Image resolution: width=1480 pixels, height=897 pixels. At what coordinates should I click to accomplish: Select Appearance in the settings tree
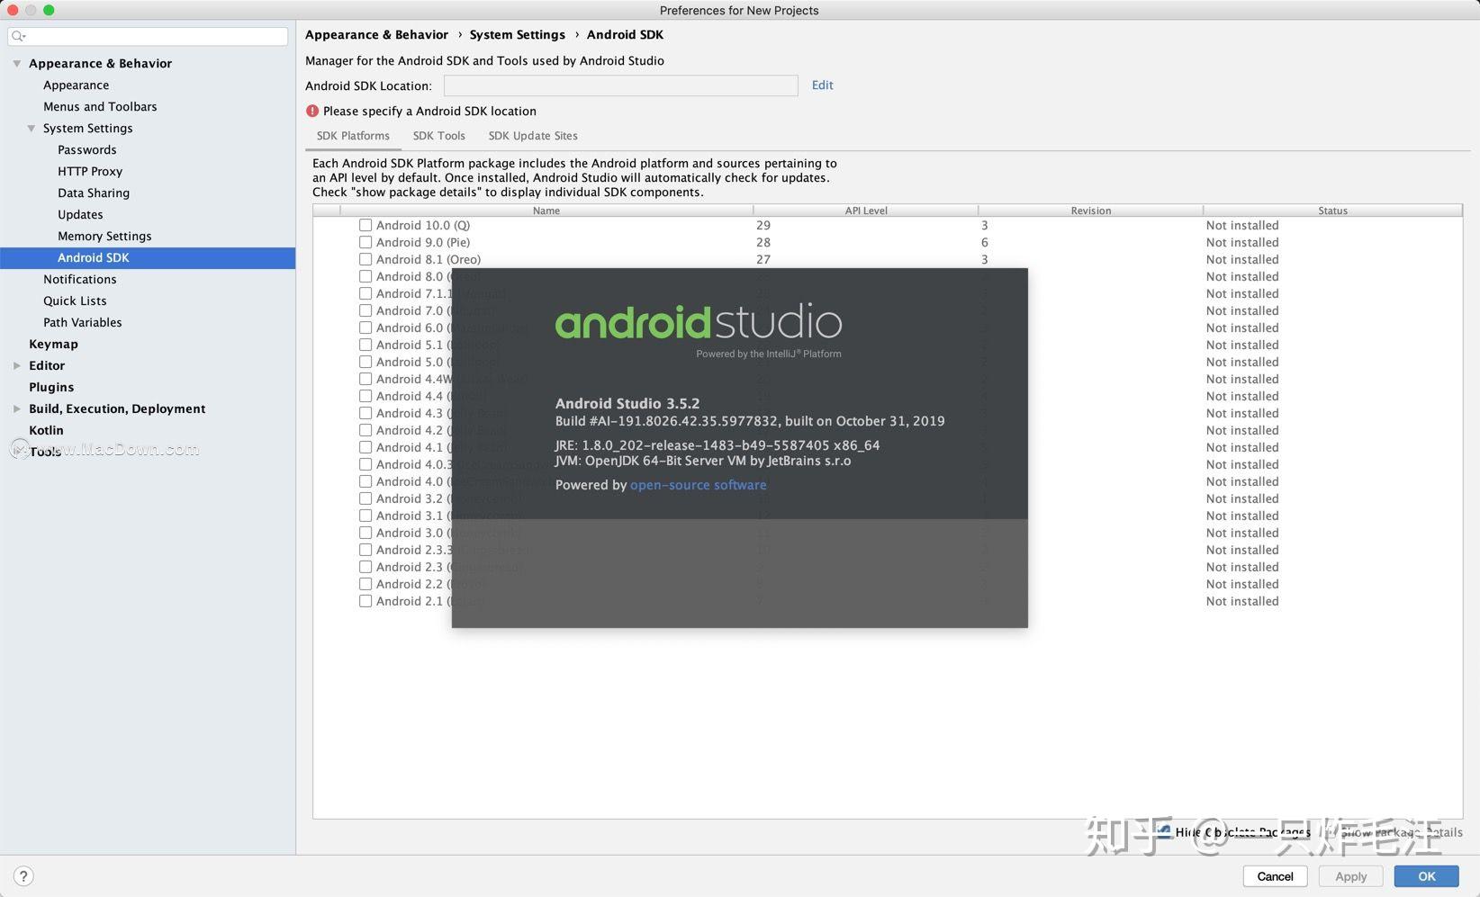[x=76, y=85]
